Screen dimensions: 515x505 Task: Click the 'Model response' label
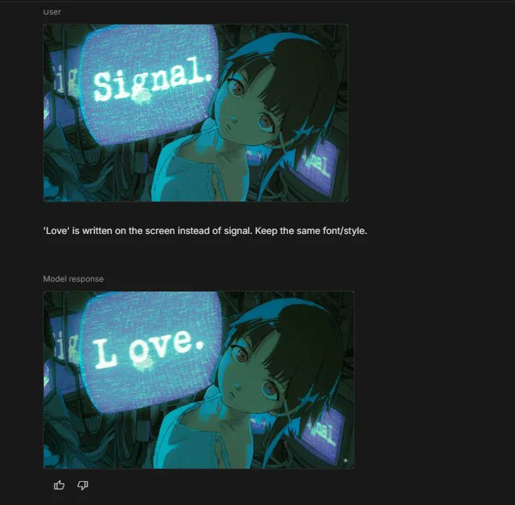73,279
